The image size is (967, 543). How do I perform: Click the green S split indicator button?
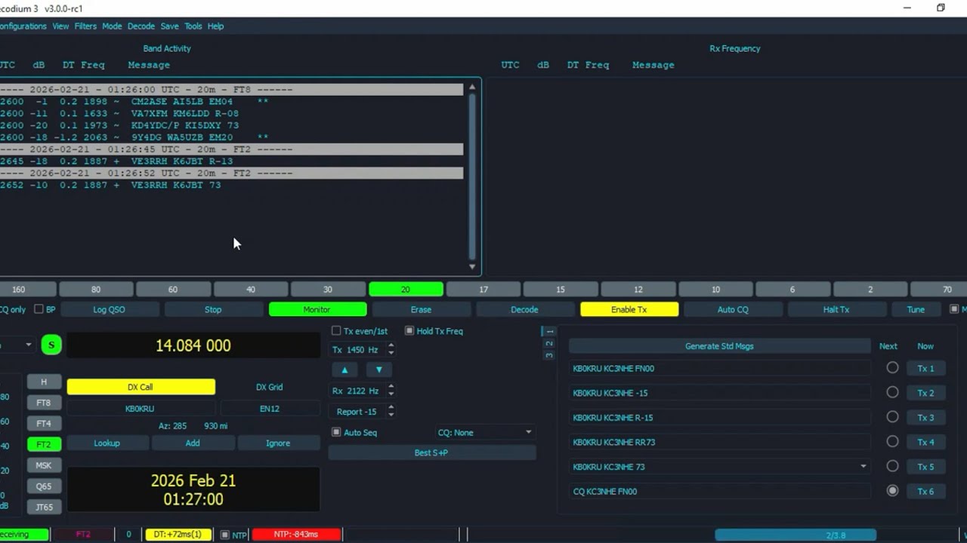click(51, 345)
